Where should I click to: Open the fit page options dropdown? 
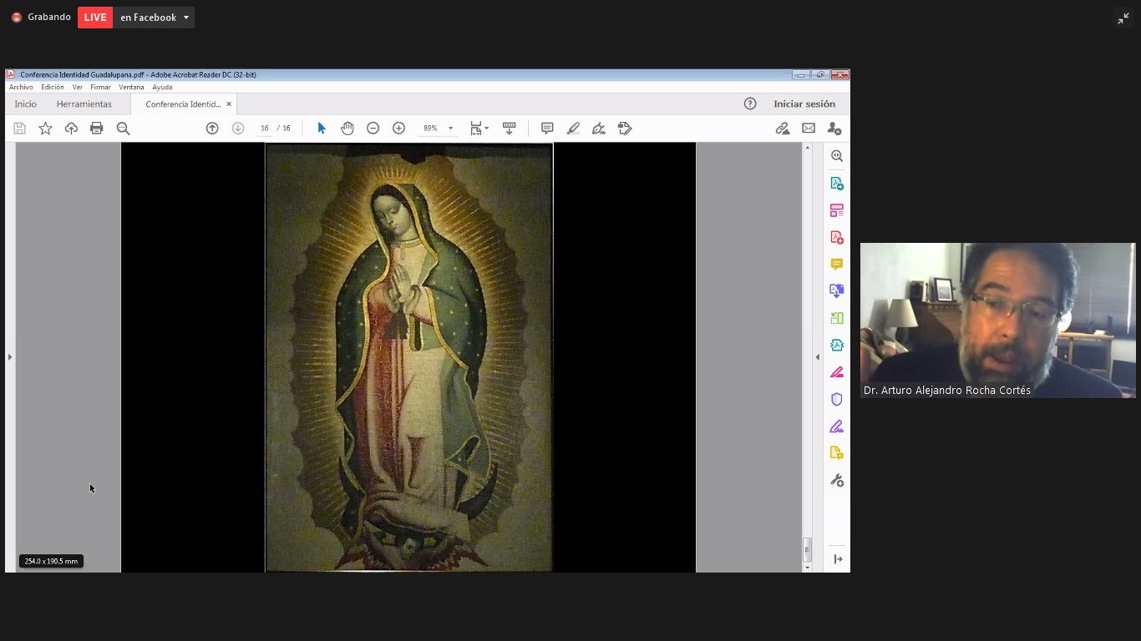click(479, 129)
